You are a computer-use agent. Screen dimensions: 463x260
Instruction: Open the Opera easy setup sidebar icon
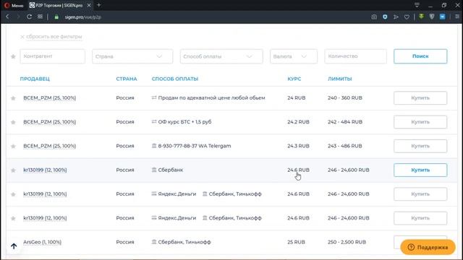click(457, 17)
